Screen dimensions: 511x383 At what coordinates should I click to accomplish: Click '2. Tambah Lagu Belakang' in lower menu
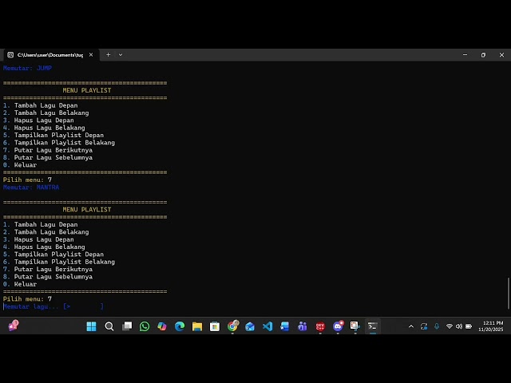pos(46,232)
